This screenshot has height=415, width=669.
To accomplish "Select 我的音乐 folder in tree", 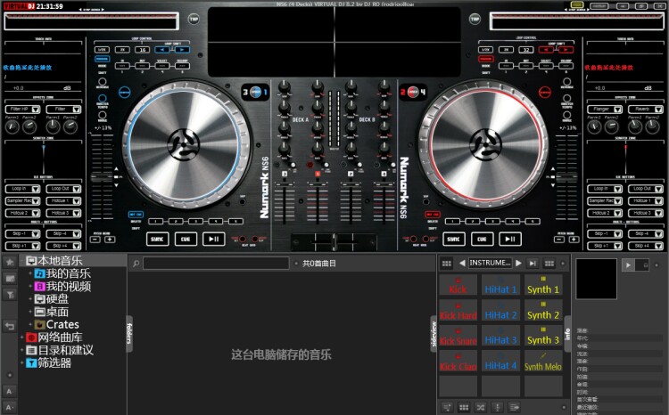I will [x=62, y=273].
